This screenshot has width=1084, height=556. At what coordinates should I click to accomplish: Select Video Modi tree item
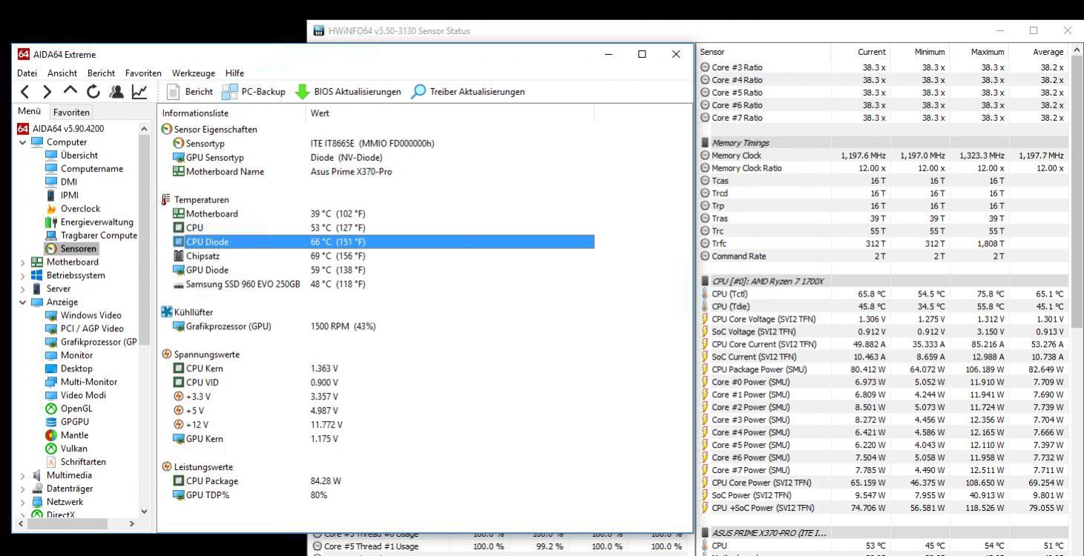pyautogui.click(x=76, y=396)
